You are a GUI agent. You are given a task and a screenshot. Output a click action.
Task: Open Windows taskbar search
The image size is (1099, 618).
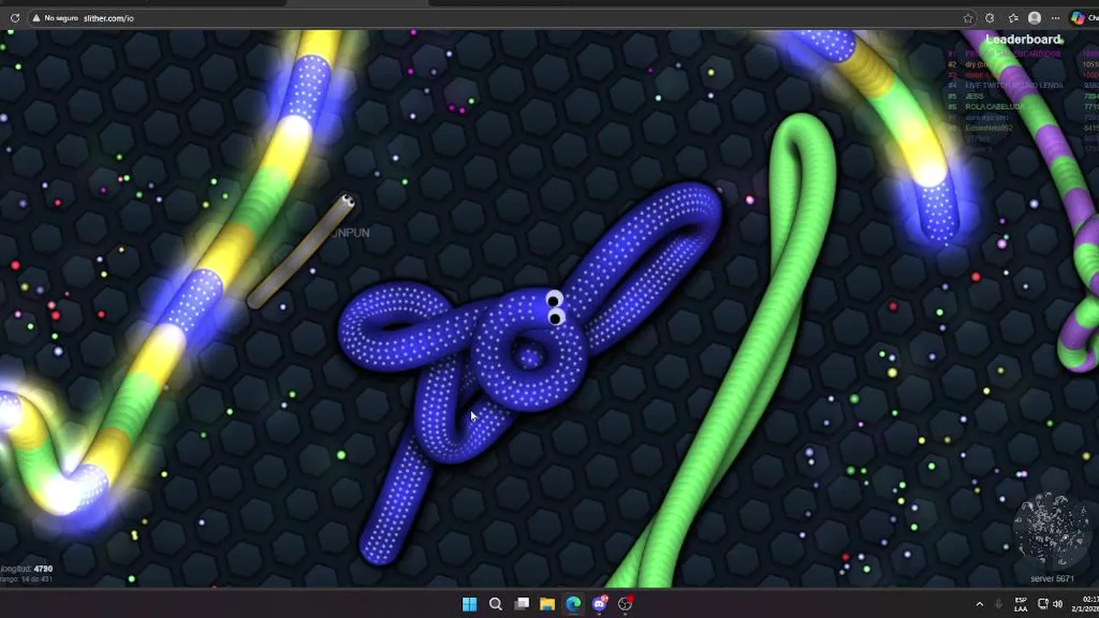click(495, 604)
